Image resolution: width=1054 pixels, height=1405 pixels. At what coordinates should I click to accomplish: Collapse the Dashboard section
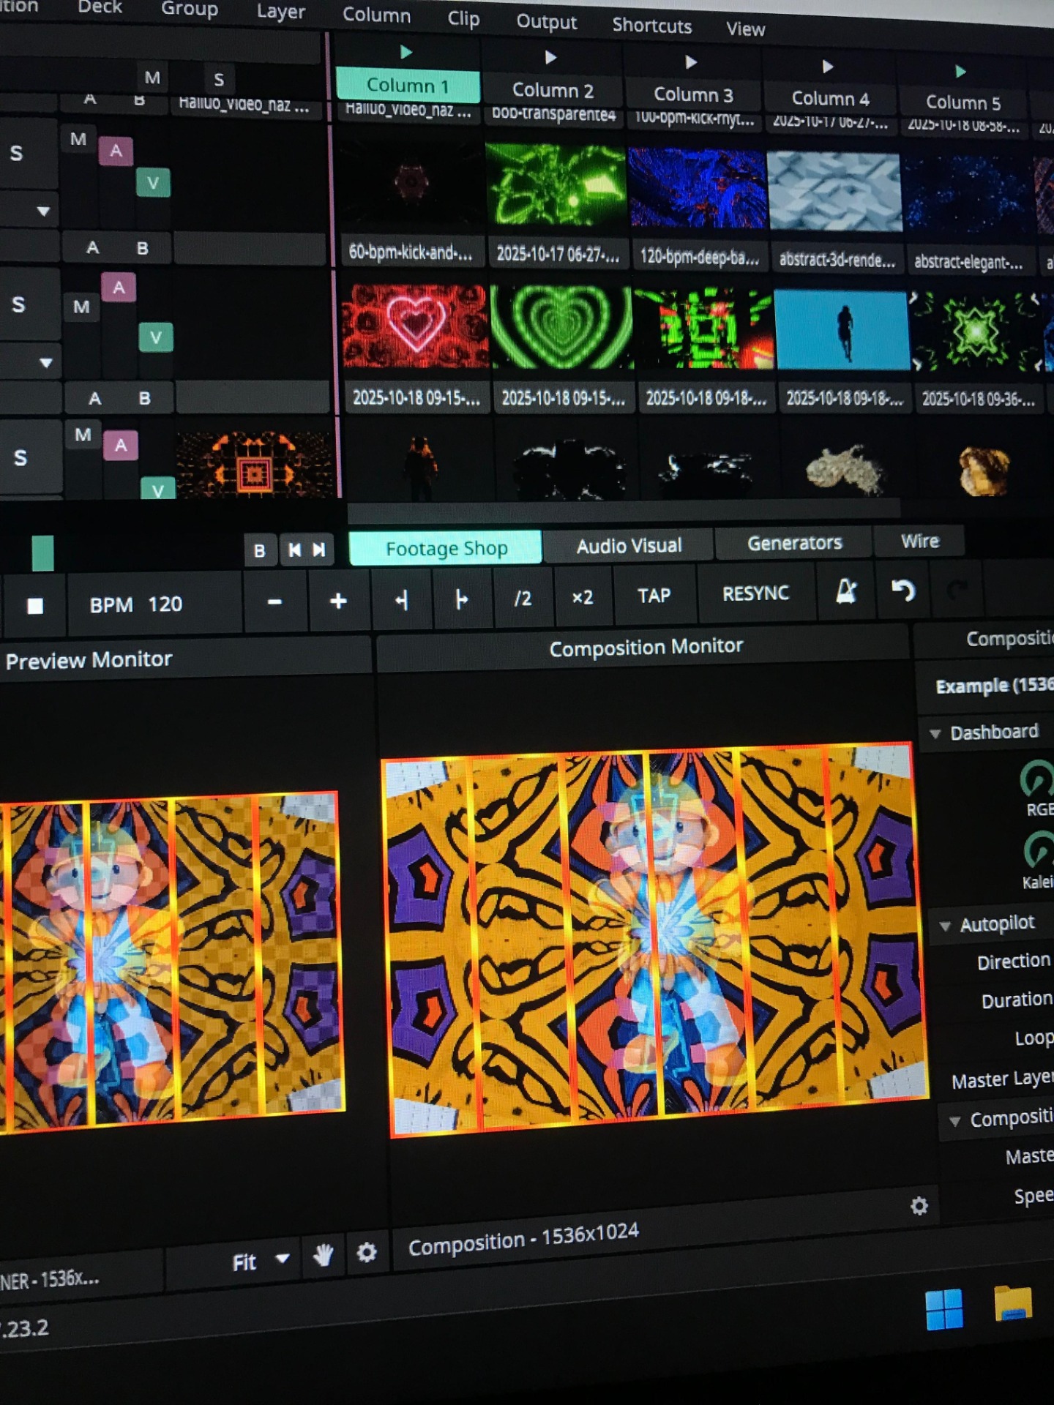click(x=935, y=733)
